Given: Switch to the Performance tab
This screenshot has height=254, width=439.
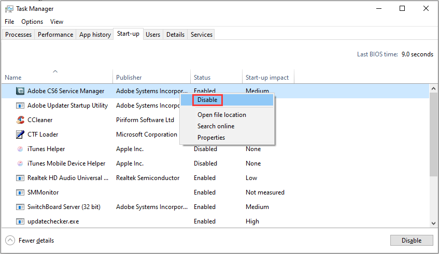Looking at the screenshot, I should point(55,35).
